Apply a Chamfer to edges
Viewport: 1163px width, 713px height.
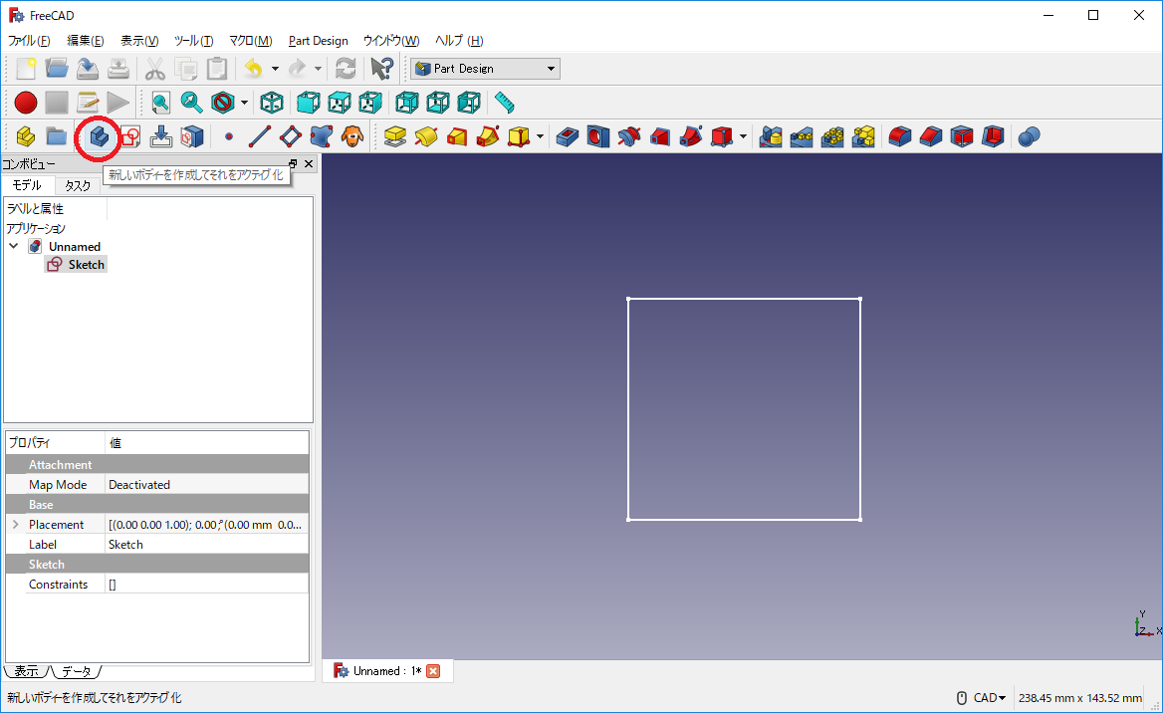pos(931,136)
